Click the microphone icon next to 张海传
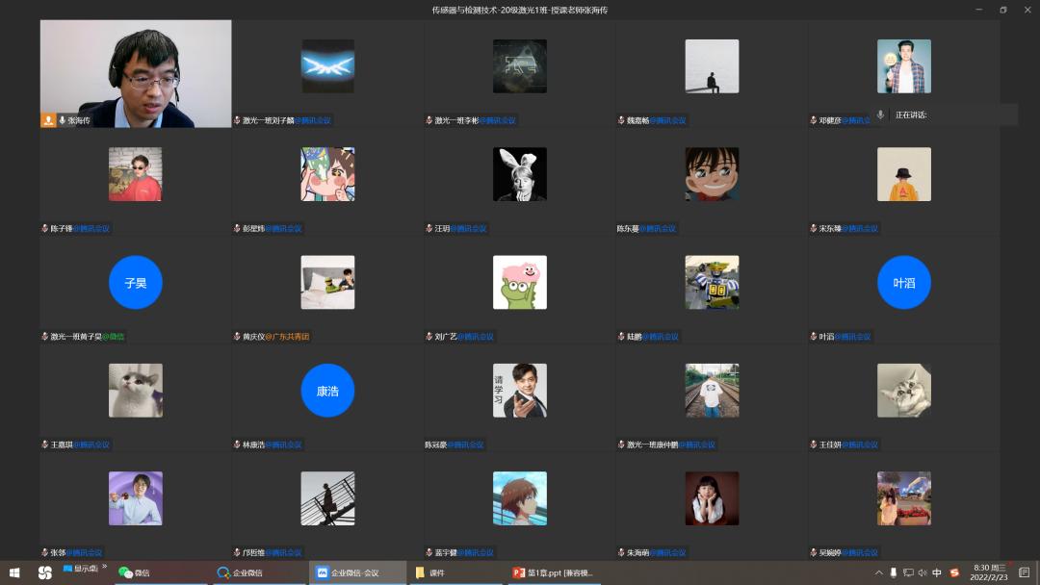This screenshot has width=1040, height=585. click(62, 120)
